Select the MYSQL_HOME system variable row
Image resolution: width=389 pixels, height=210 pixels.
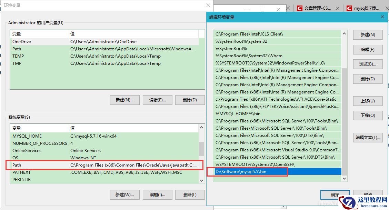point(104,136)
